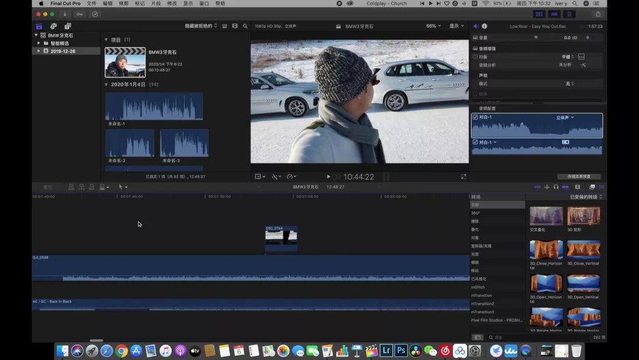Open the titles and generators sidebar
Image resolution: width=639 pixels, height=360 pixels.
coord(67,26)
